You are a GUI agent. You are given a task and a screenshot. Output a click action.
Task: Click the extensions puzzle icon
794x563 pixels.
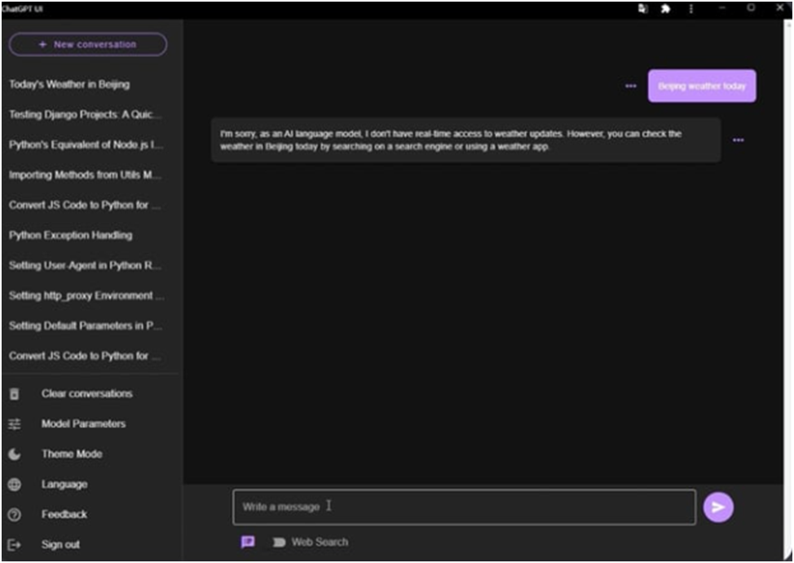coord(666,8)
